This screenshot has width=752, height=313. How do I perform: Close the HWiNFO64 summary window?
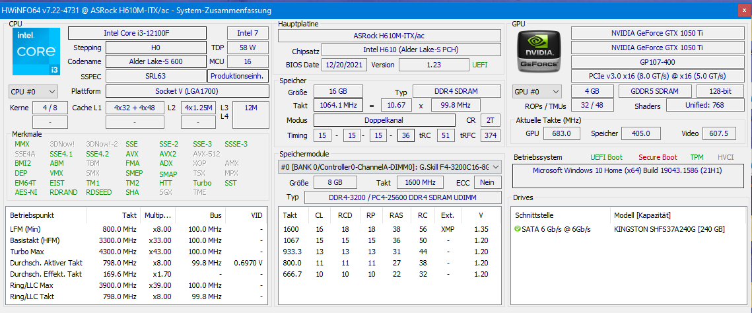point(744,10)
